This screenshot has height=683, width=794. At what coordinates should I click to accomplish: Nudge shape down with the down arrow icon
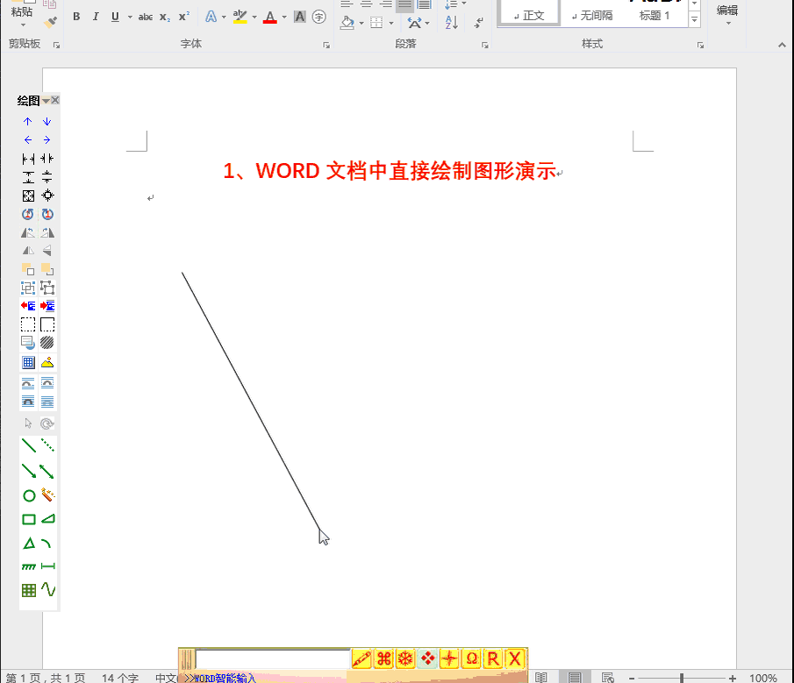pos(46,121)
